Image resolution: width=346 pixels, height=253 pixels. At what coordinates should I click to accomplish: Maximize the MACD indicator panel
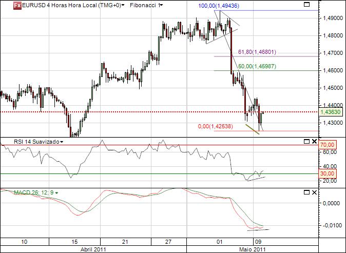coord(306,192)
